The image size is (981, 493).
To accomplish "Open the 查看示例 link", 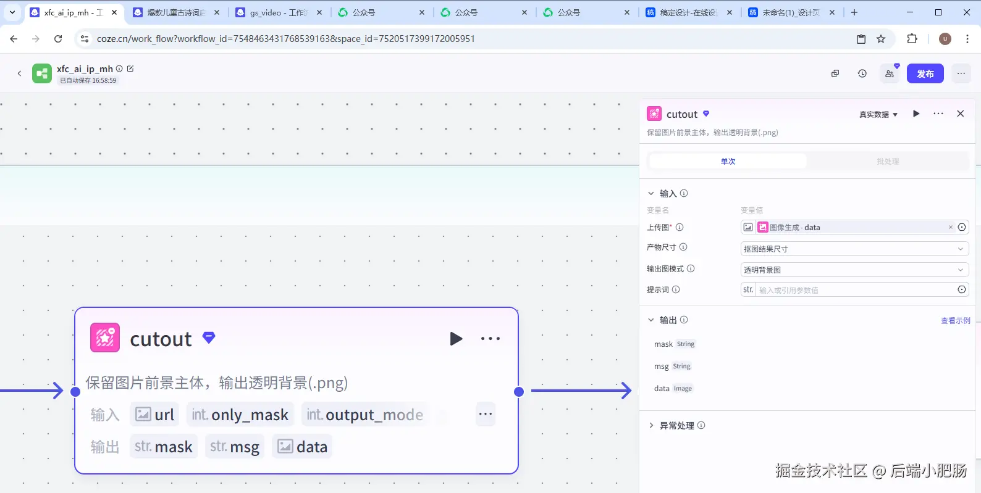I will (x=955, y=320).
